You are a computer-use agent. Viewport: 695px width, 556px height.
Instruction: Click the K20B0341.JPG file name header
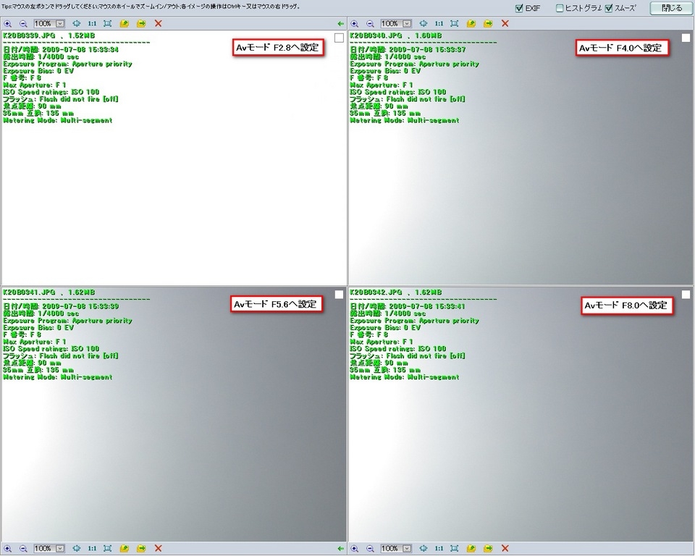(x=49, y=292)
